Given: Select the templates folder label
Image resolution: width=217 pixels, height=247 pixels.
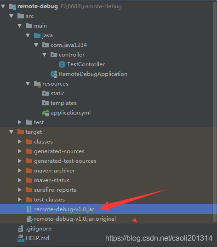Looking at the screenshot, I should click(x=63, y=103).
